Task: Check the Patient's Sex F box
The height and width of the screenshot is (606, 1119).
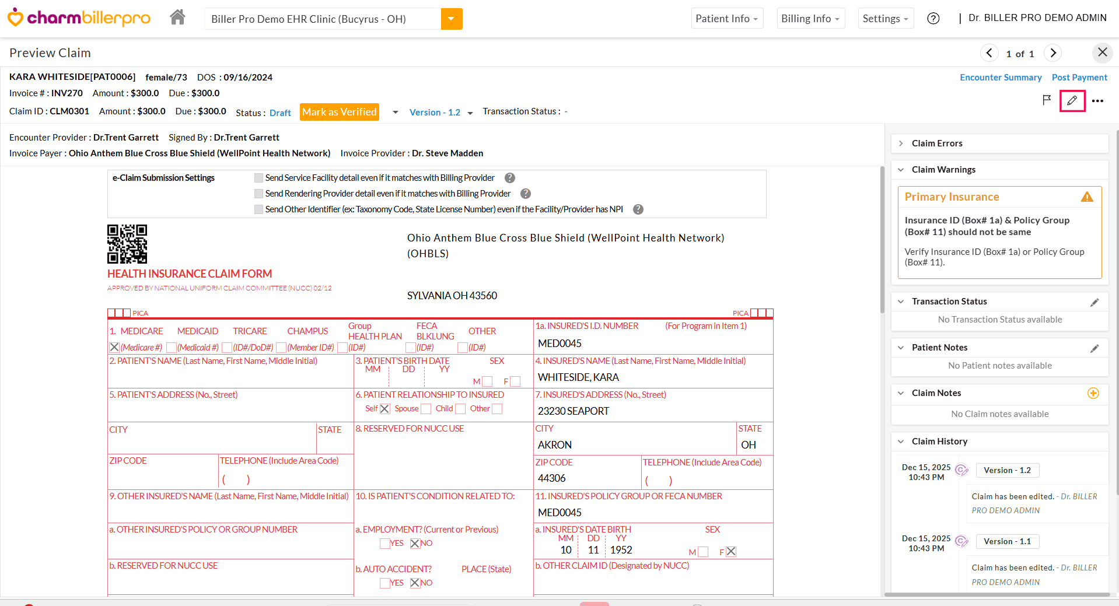Action: tap(515, 381)
